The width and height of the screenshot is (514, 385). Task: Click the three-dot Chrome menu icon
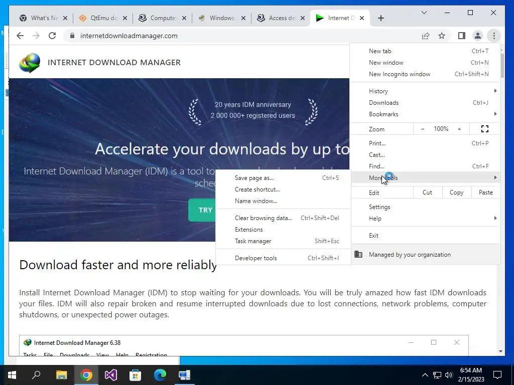point(494,36)
